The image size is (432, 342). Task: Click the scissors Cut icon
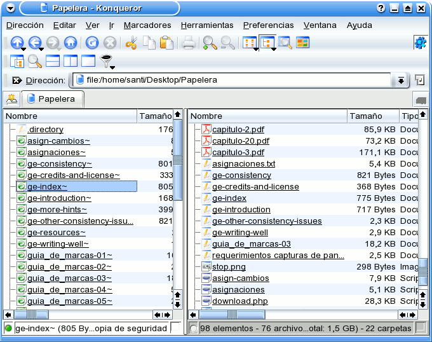131,43
